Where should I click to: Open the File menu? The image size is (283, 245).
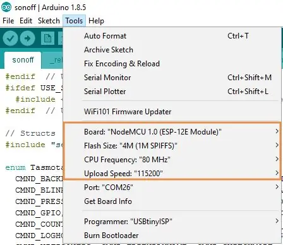(x=8, y=21)
